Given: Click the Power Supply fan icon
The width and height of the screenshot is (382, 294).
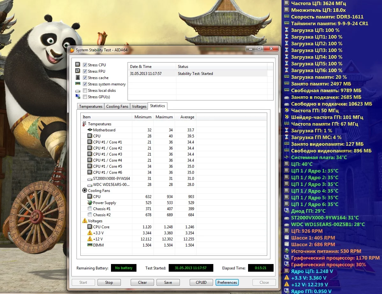Looking at the screenshot, I should click(90, 203).
